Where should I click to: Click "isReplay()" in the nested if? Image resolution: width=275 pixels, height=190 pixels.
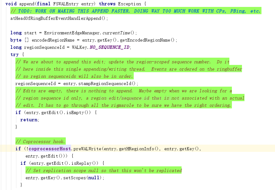pyautogui.click(x=85, y=163)
